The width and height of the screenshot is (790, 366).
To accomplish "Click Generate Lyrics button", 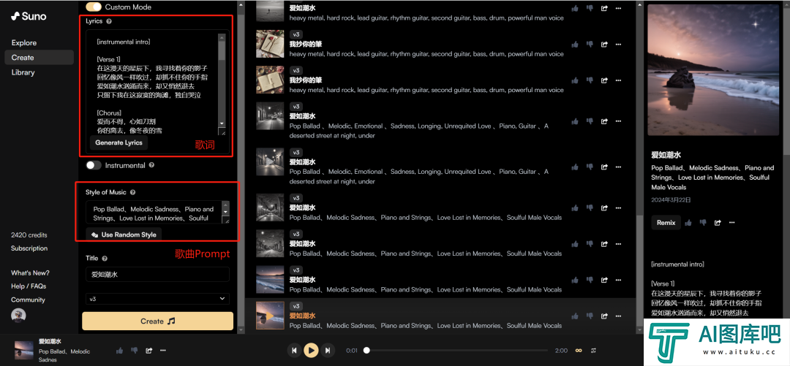I will pos(119,142).
